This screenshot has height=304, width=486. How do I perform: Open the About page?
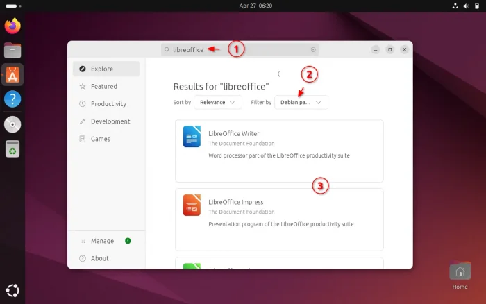tap(99, 258)
